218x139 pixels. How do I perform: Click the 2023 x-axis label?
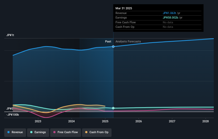pyautogui.click(x=38, y=121)
